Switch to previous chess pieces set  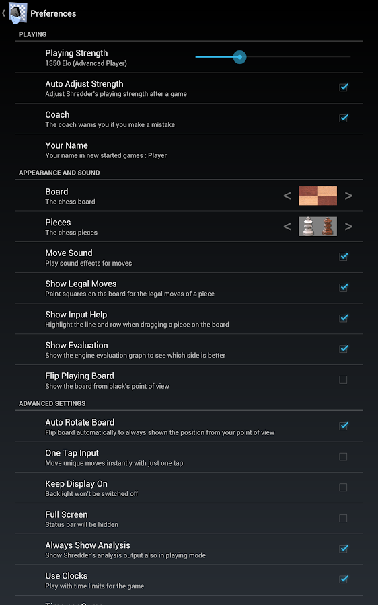click(287, 226)
